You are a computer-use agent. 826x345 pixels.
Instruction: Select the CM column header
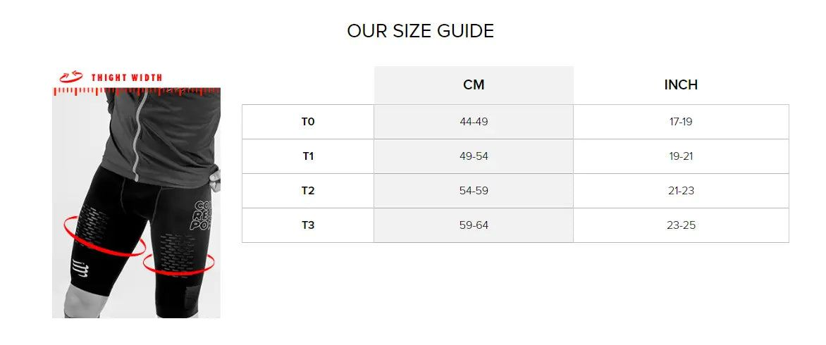pyautogui.click(x=474, y=84)
